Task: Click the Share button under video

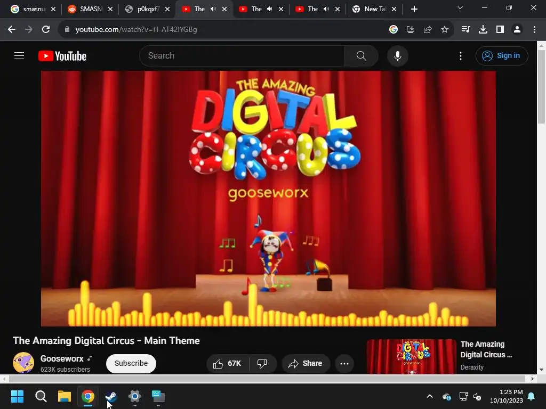Action: click(x=306, y=363)
